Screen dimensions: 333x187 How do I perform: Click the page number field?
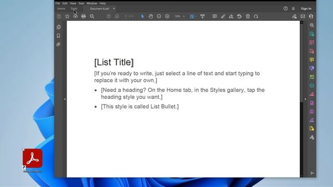pos(126,16)
